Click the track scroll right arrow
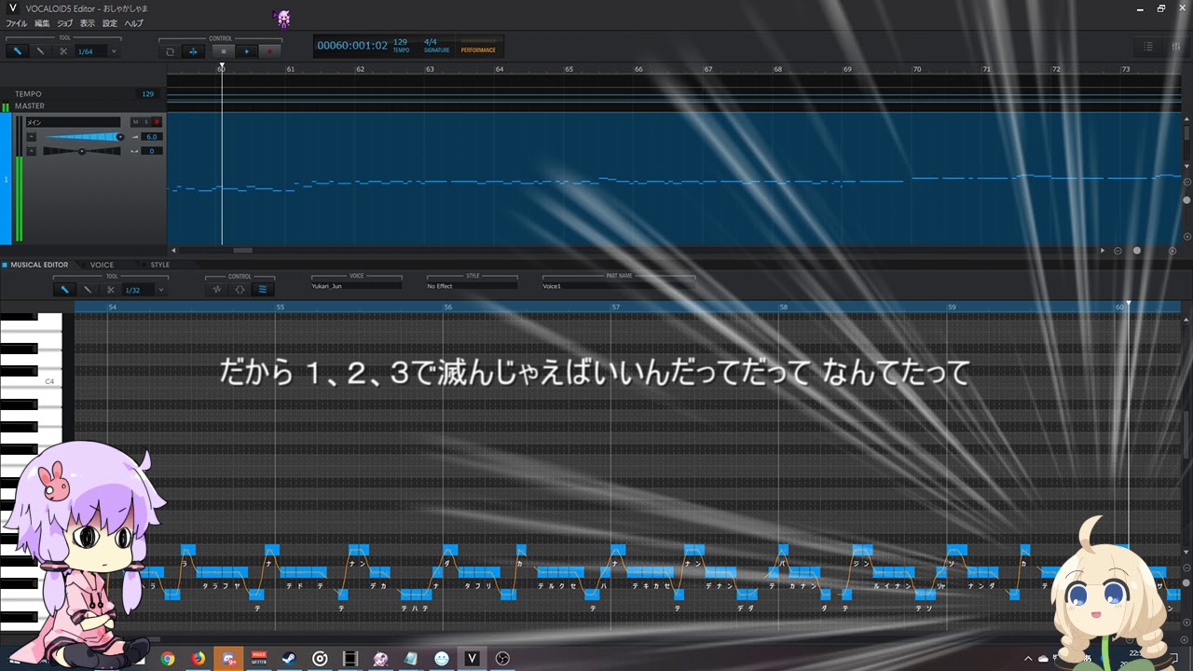This screenshot has width=1193, height=671. [1103, 251]
